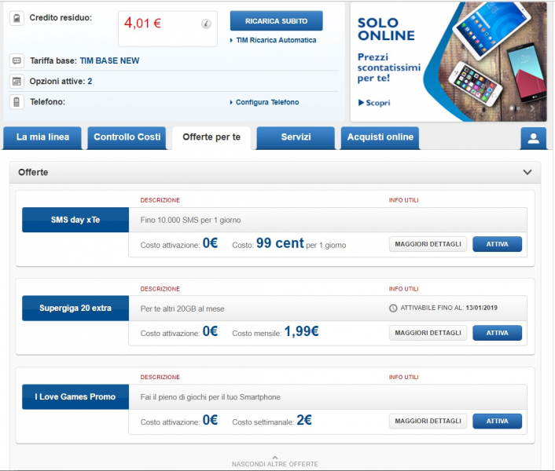Screen dimensions: 555x471
Task: Click the phone icon beside Telefono
Action: pos(17,102)
